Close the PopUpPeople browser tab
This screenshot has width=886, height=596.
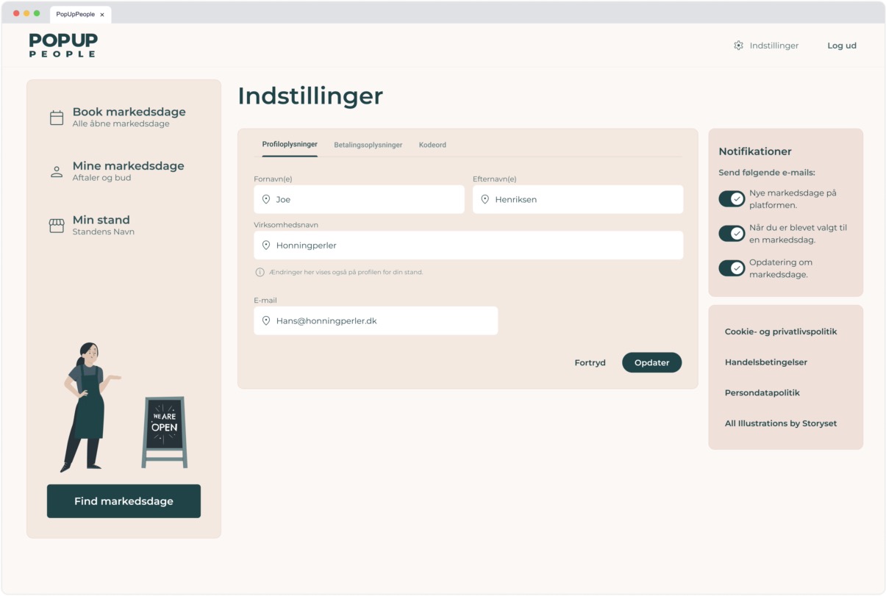coord(102,14)
